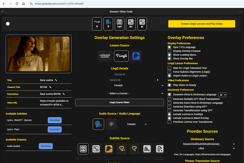
Task: Edit the Title 'Sata vuotta' with pencil icon
Action: pyautogui.click(x=56, y=80)
